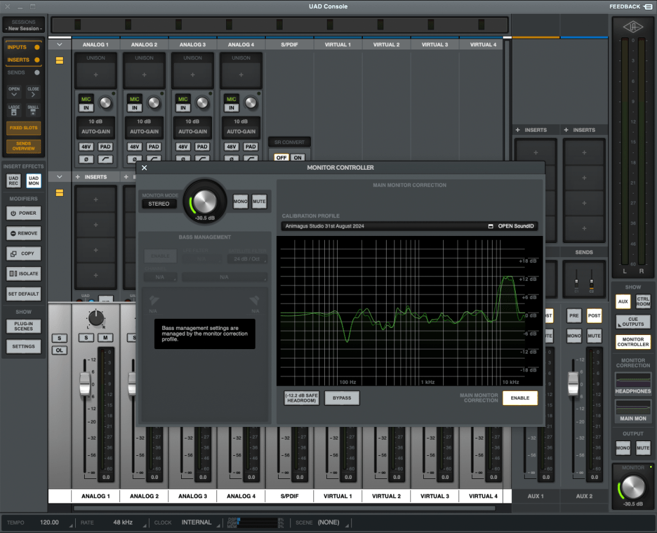Toggle phase invert on Analog 1
Image resolution: width=657 pixels, height=533 pixels.
pos(86,158)
